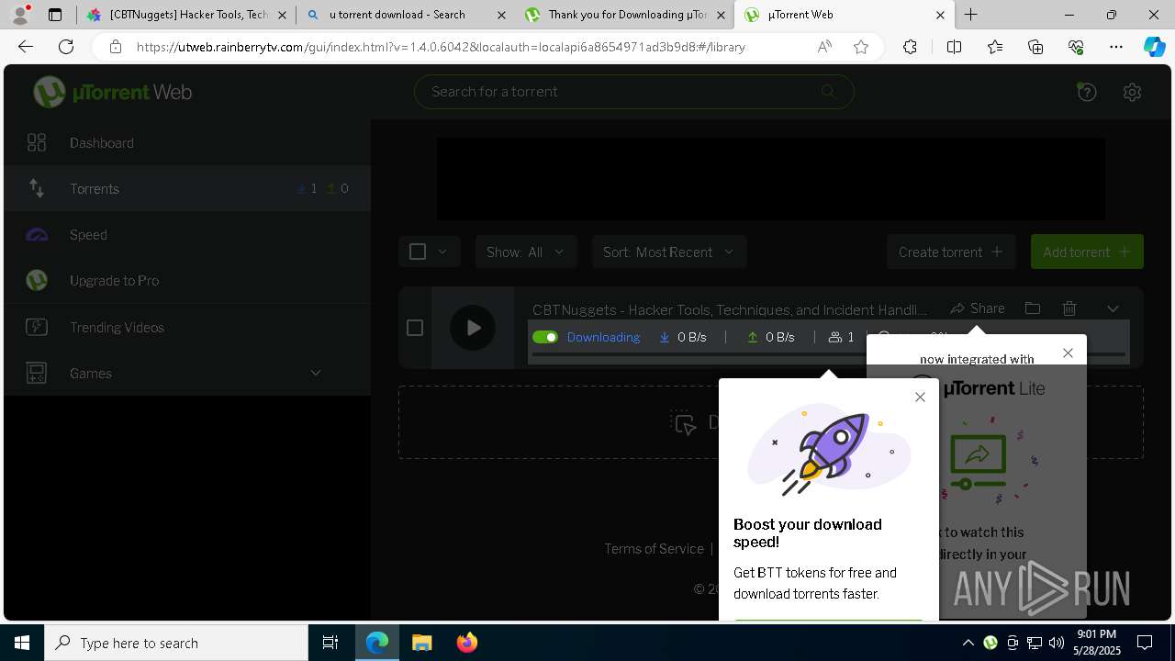
Task: Close the µTorrent Lite integration popup
Action: [x=1068, y=353]
